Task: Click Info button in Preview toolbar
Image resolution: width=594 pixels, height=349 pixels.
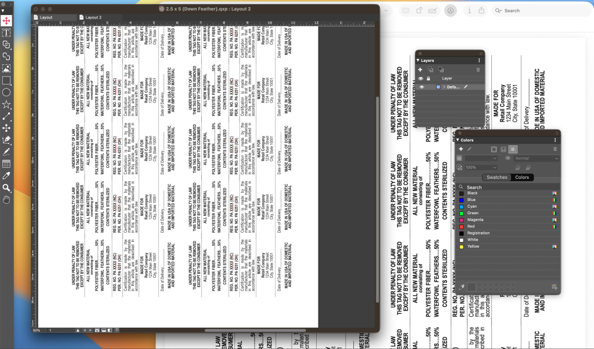Action: 469,10
